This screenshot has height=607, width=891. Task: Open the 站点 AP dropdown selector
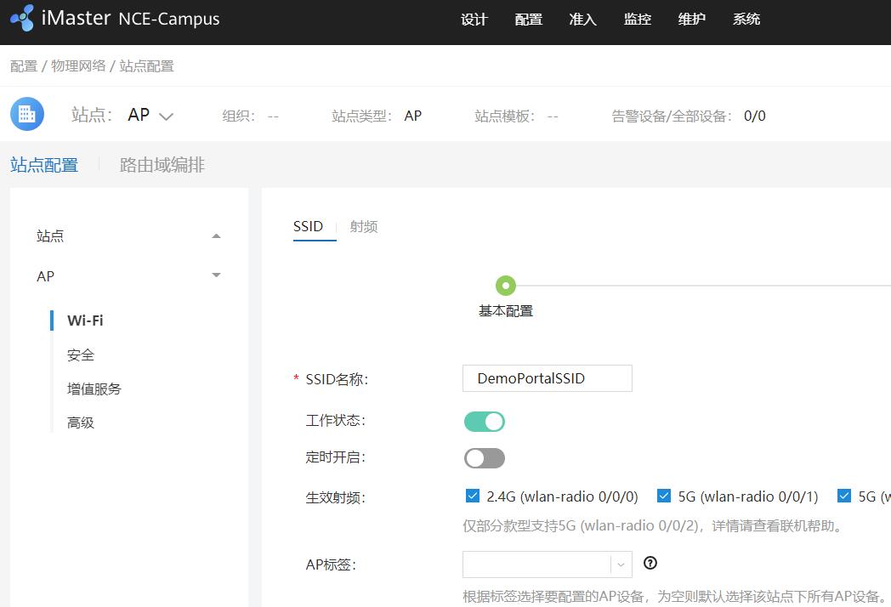(x=165, y=115)
